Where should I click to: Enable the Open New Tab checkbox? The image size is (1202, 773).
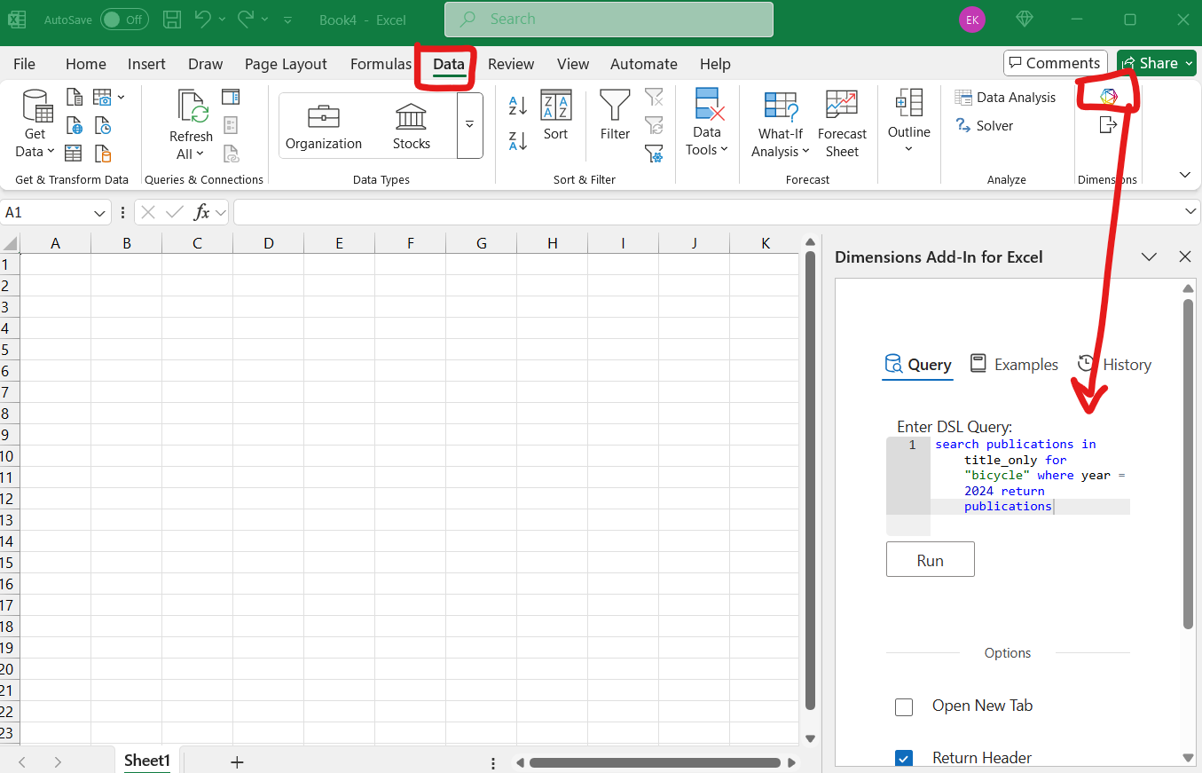pos(904,706)
